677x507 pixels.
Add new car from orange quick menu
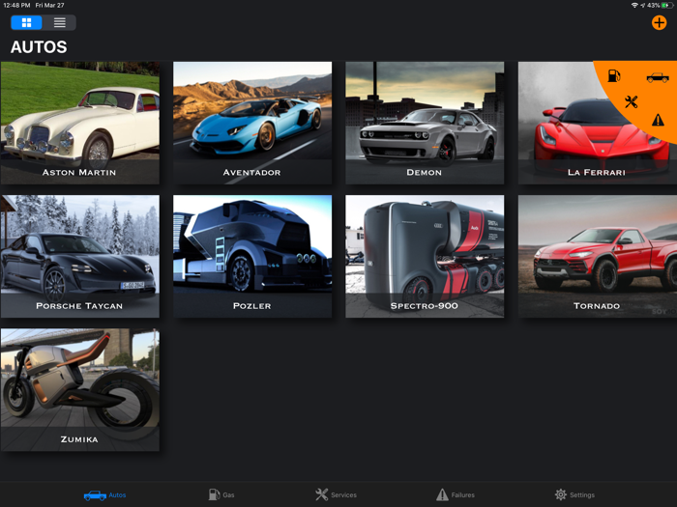click(x=657, y=77)
